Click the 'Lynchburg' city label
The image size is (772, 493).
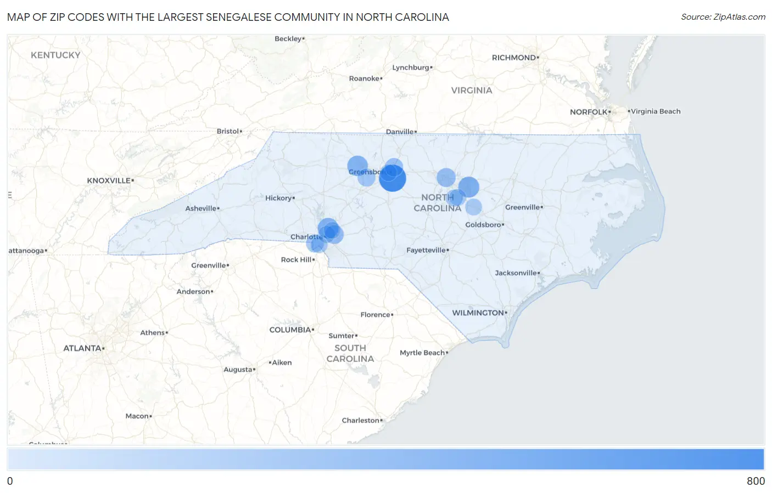tap(411, 67)
